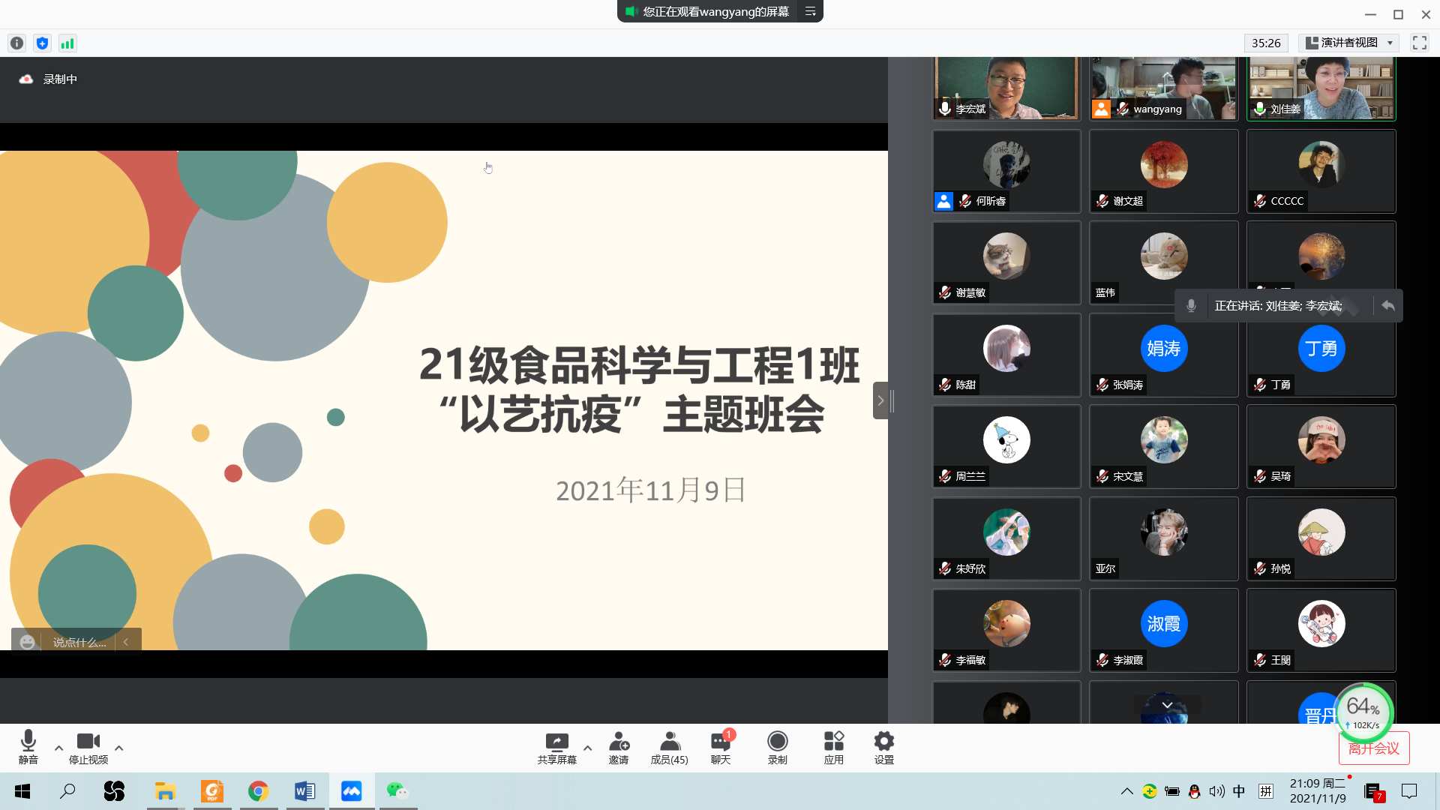
Task: Collapse the participant video panel
Action: (x=880, y=400)
